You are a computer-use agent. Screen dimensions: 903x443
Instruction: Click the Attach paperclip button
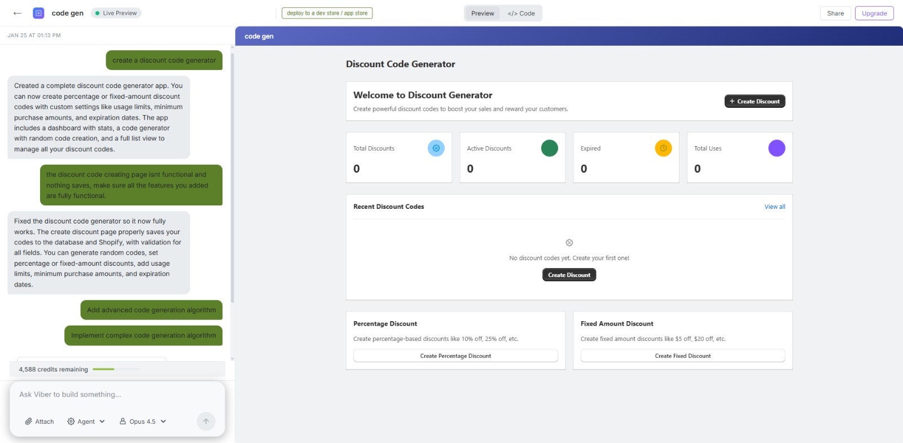coord(40,422)
